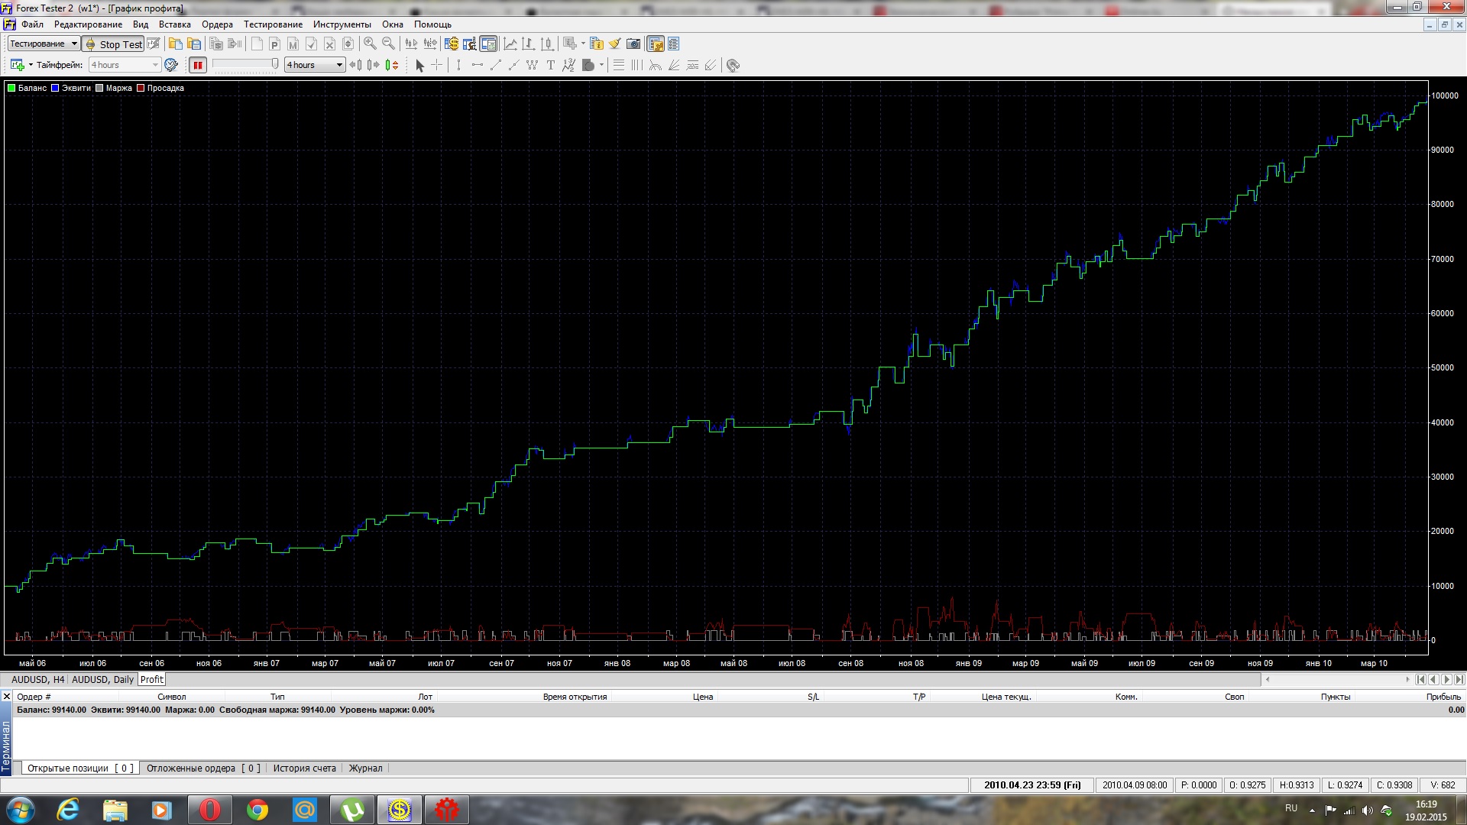
Task: Select the Profit chart tab
Action: coord(151,679)
